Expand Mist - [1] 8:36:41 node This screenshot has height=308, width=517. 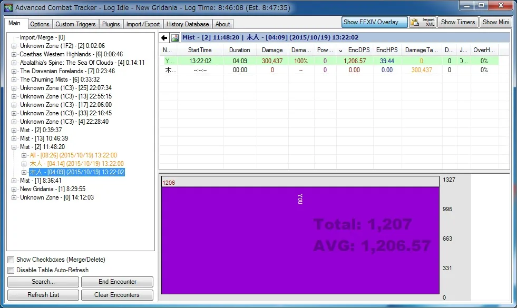(x=14, y=181)
